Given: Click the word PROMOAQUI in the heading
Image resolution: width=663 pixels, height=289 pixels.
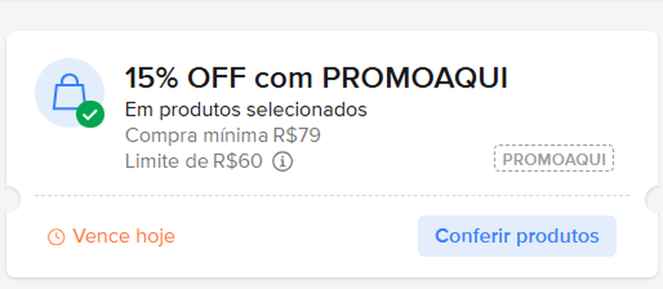Looking at the screenshot, I should [414, 78].
